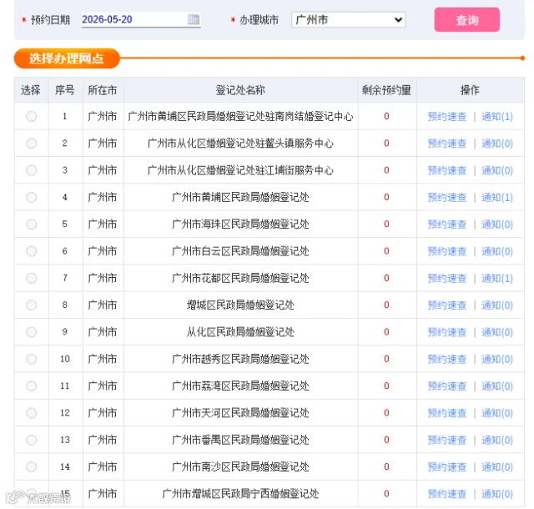Click 预约速查 in row 4 黄埔区民政局
Screen dimensions: 534x509
tap(447, 197)
